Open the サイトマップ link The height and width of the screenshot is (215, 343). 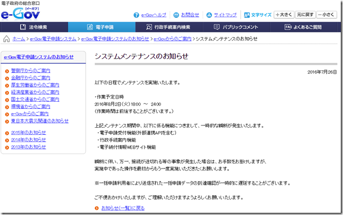click(225, 15)
